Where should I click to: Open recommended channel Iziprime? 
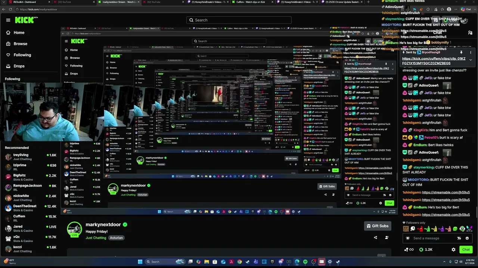(30, 167)
